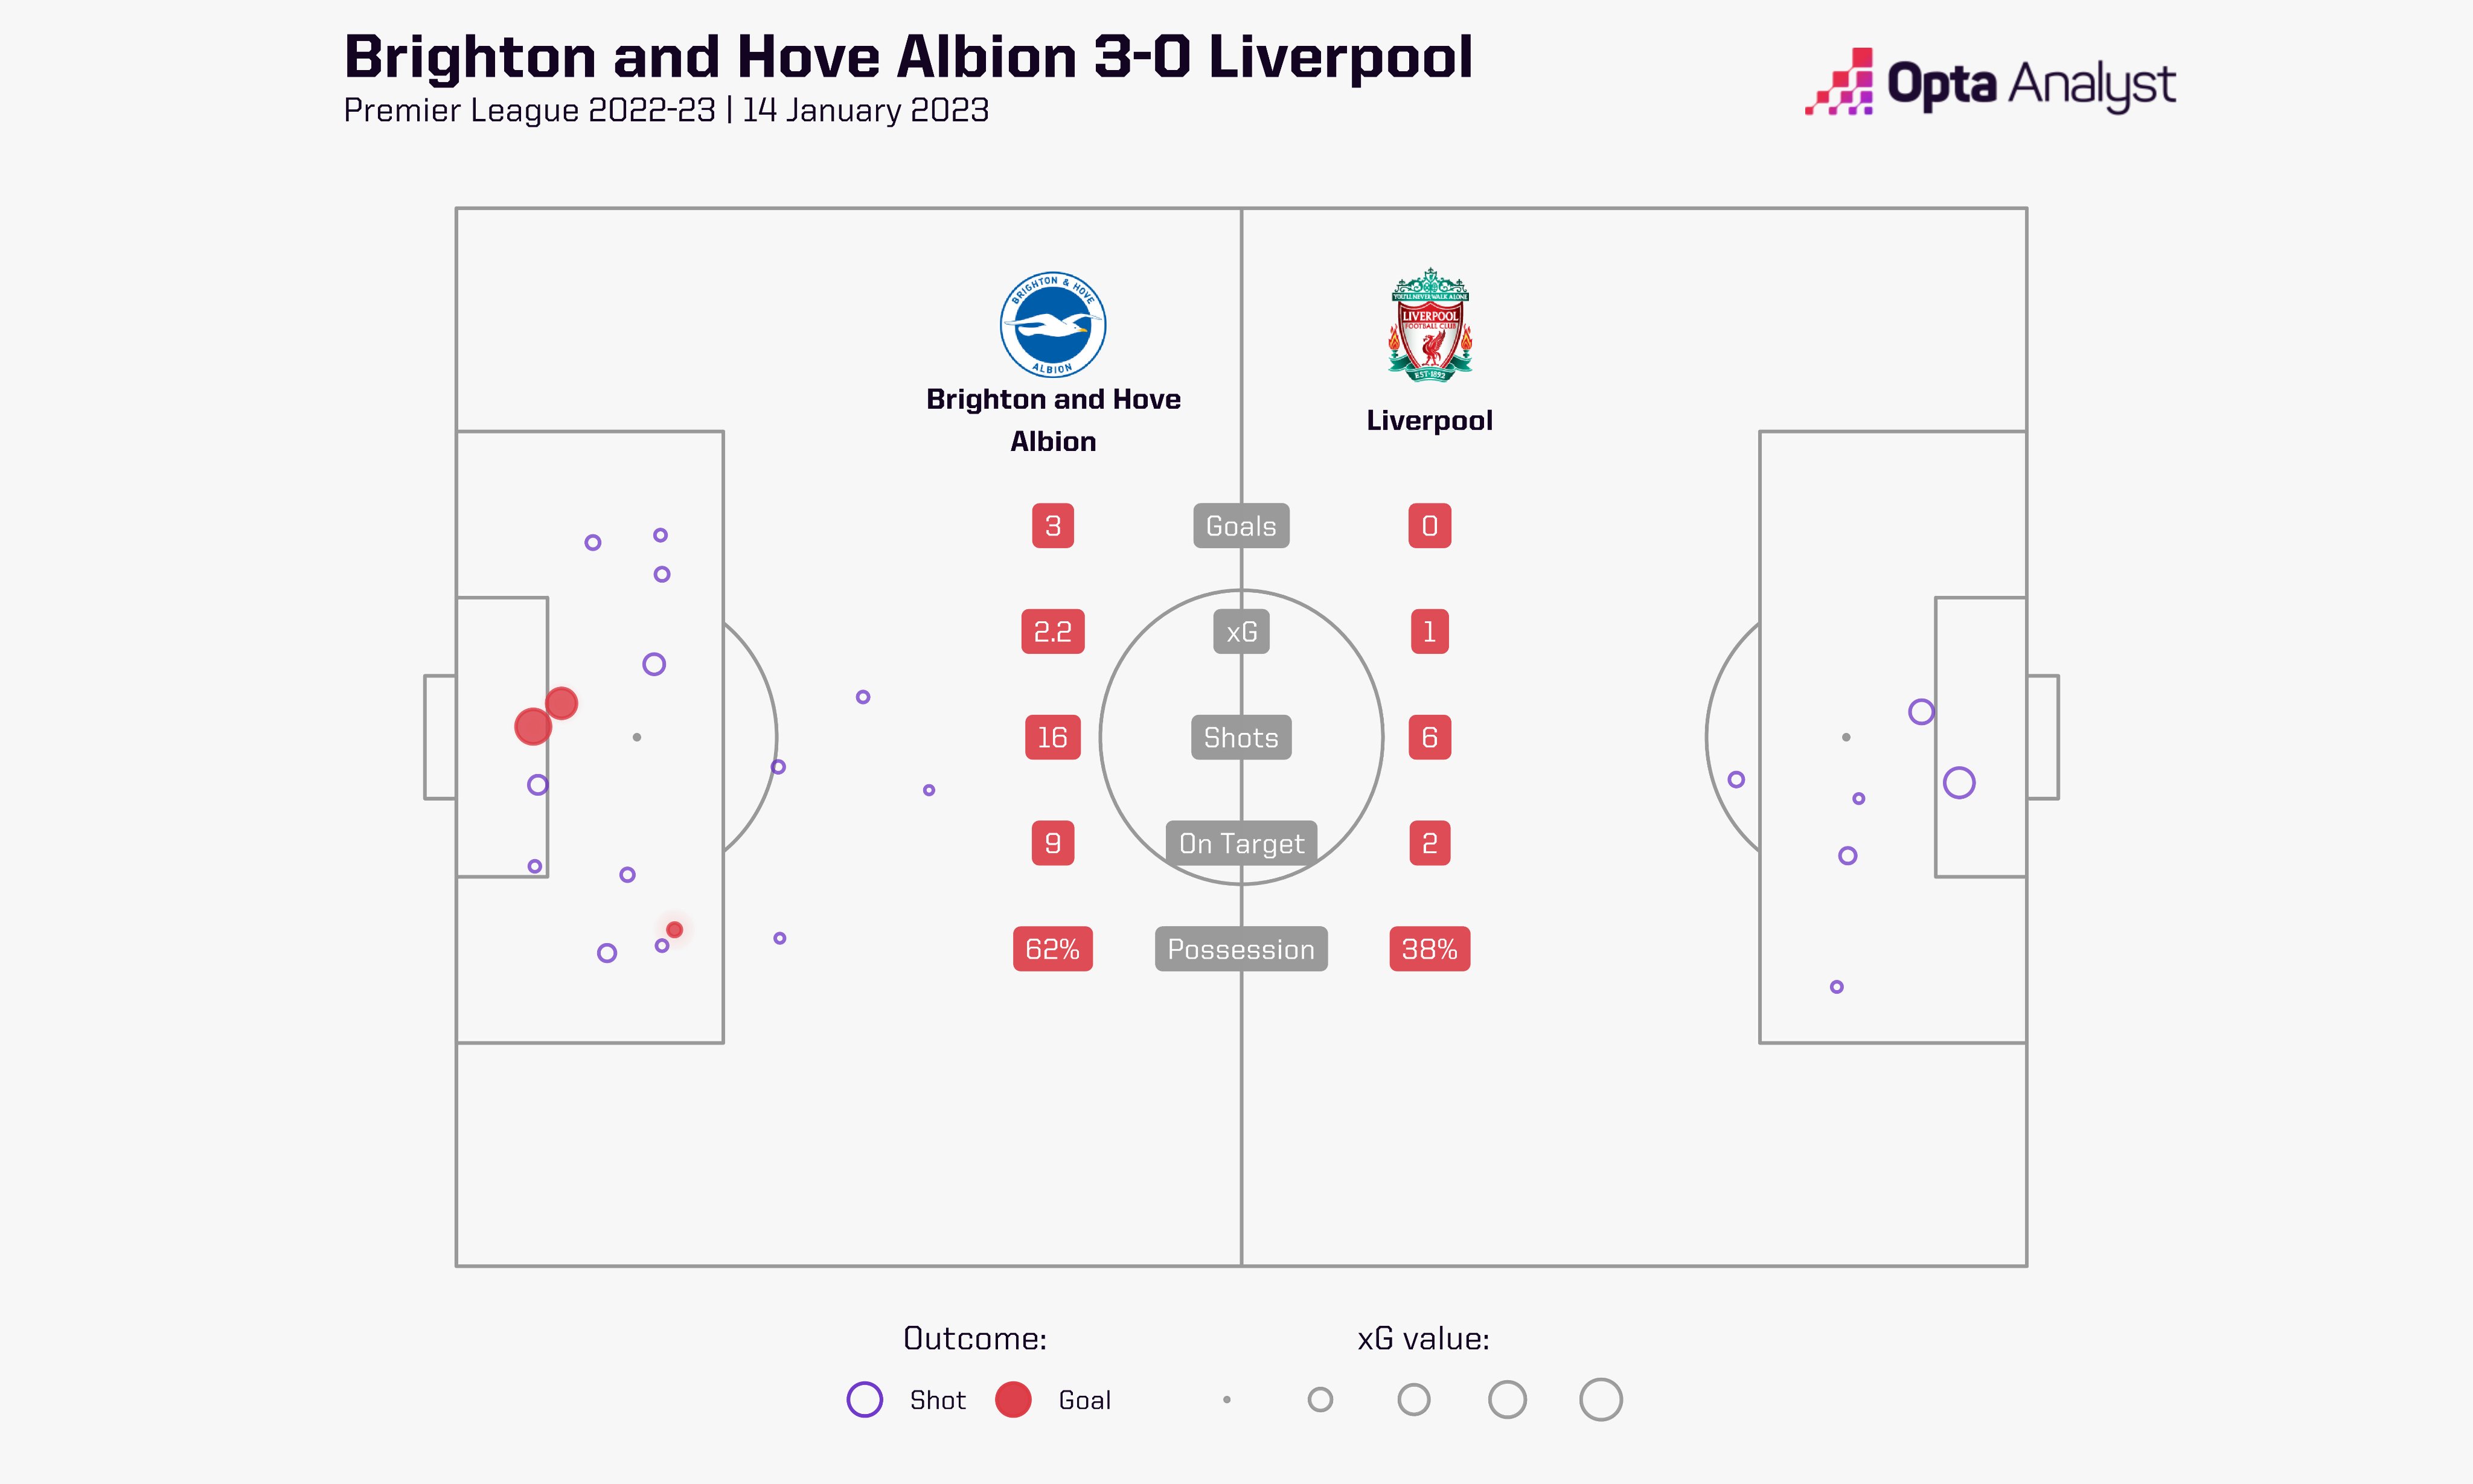Click the grey Goals stat label
The height and width of the screenshot is (1484, 2473).
point(1241,526)
